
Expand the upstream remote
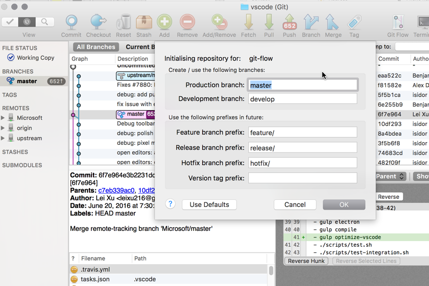[3, 138]
